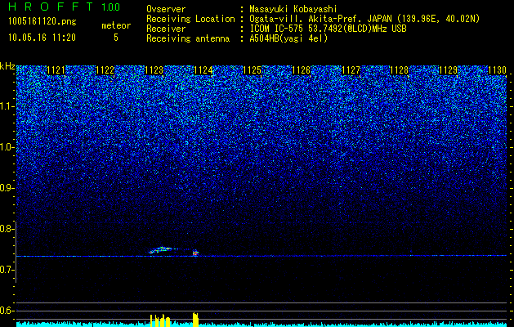Click the Ovserver field label

pyautogui.click(x=166, y=9)
